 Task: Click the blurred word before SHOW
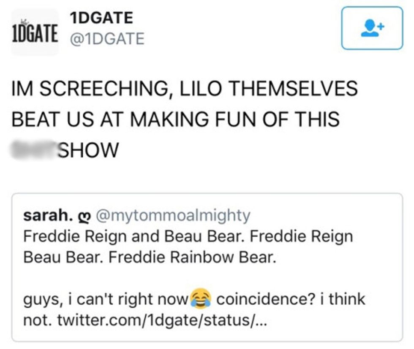(33, 149)
